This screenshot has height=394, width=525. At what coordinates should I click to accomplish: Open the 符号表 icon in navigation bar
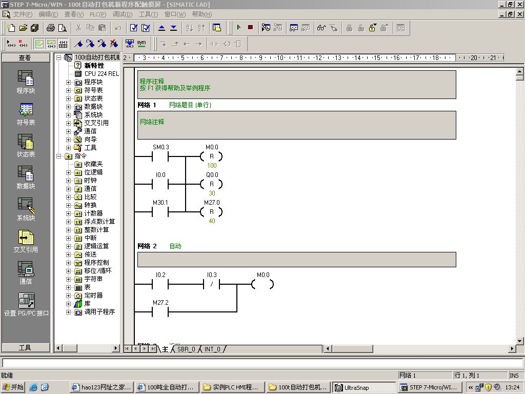(x=26, y=110)
